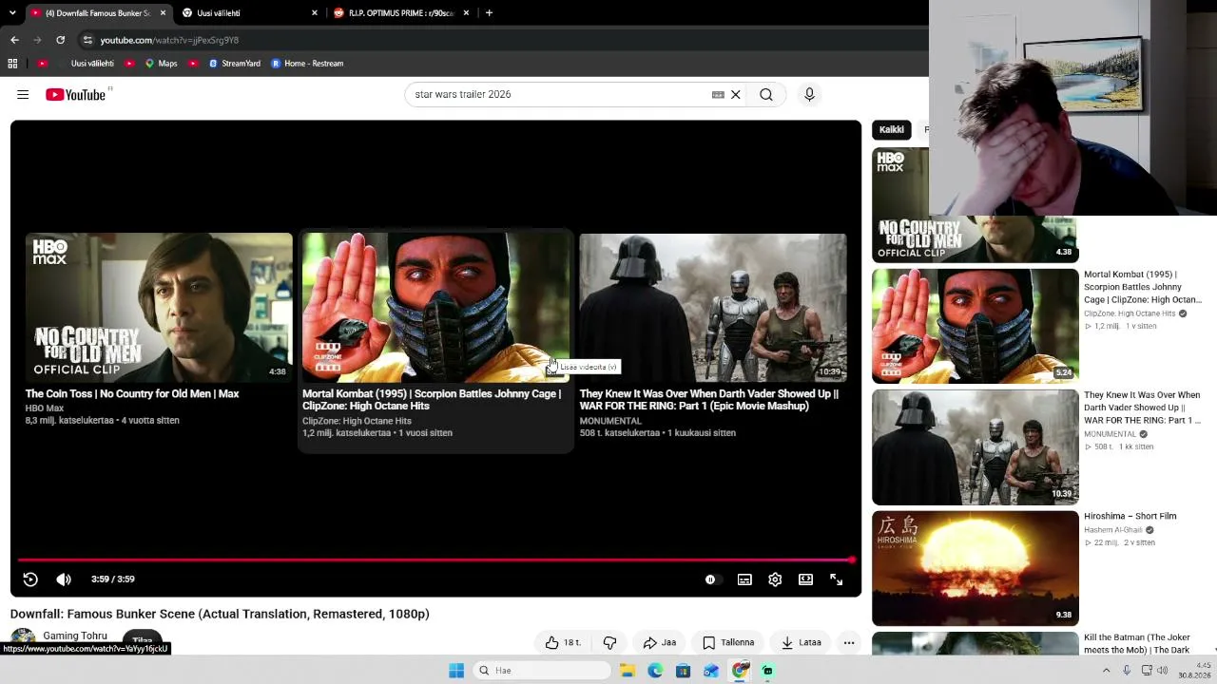This screenshot has width=1217, height=684.
Task: Save video using Tallenna button
Action: point(727,642)
